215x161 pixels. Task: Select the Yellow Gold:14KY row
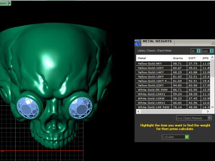coord(173,72)
